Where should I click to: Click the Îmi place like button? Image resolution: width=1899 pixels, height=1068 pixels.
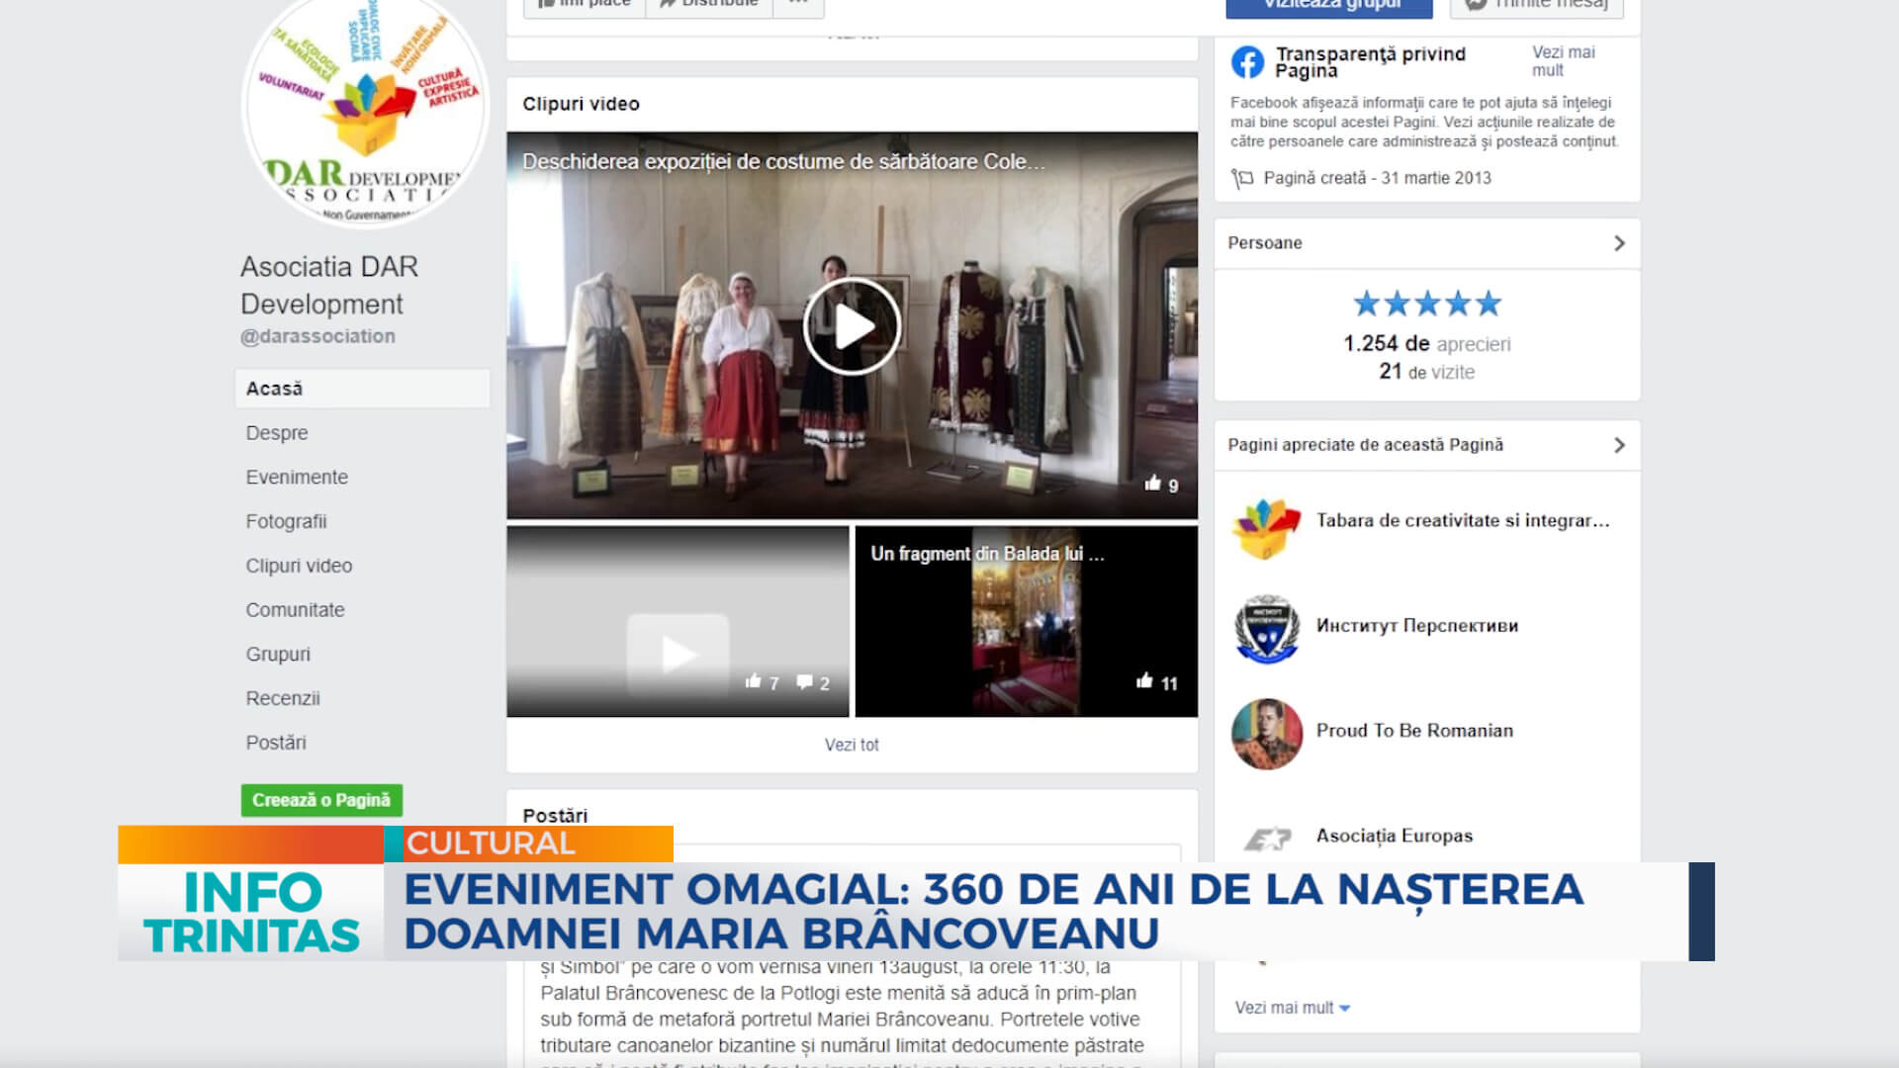pyautogui.click(x=584, y=8)
